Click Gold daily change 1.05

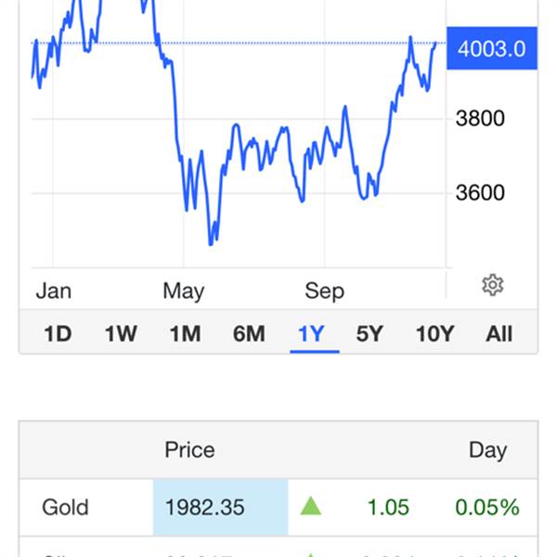388,507
